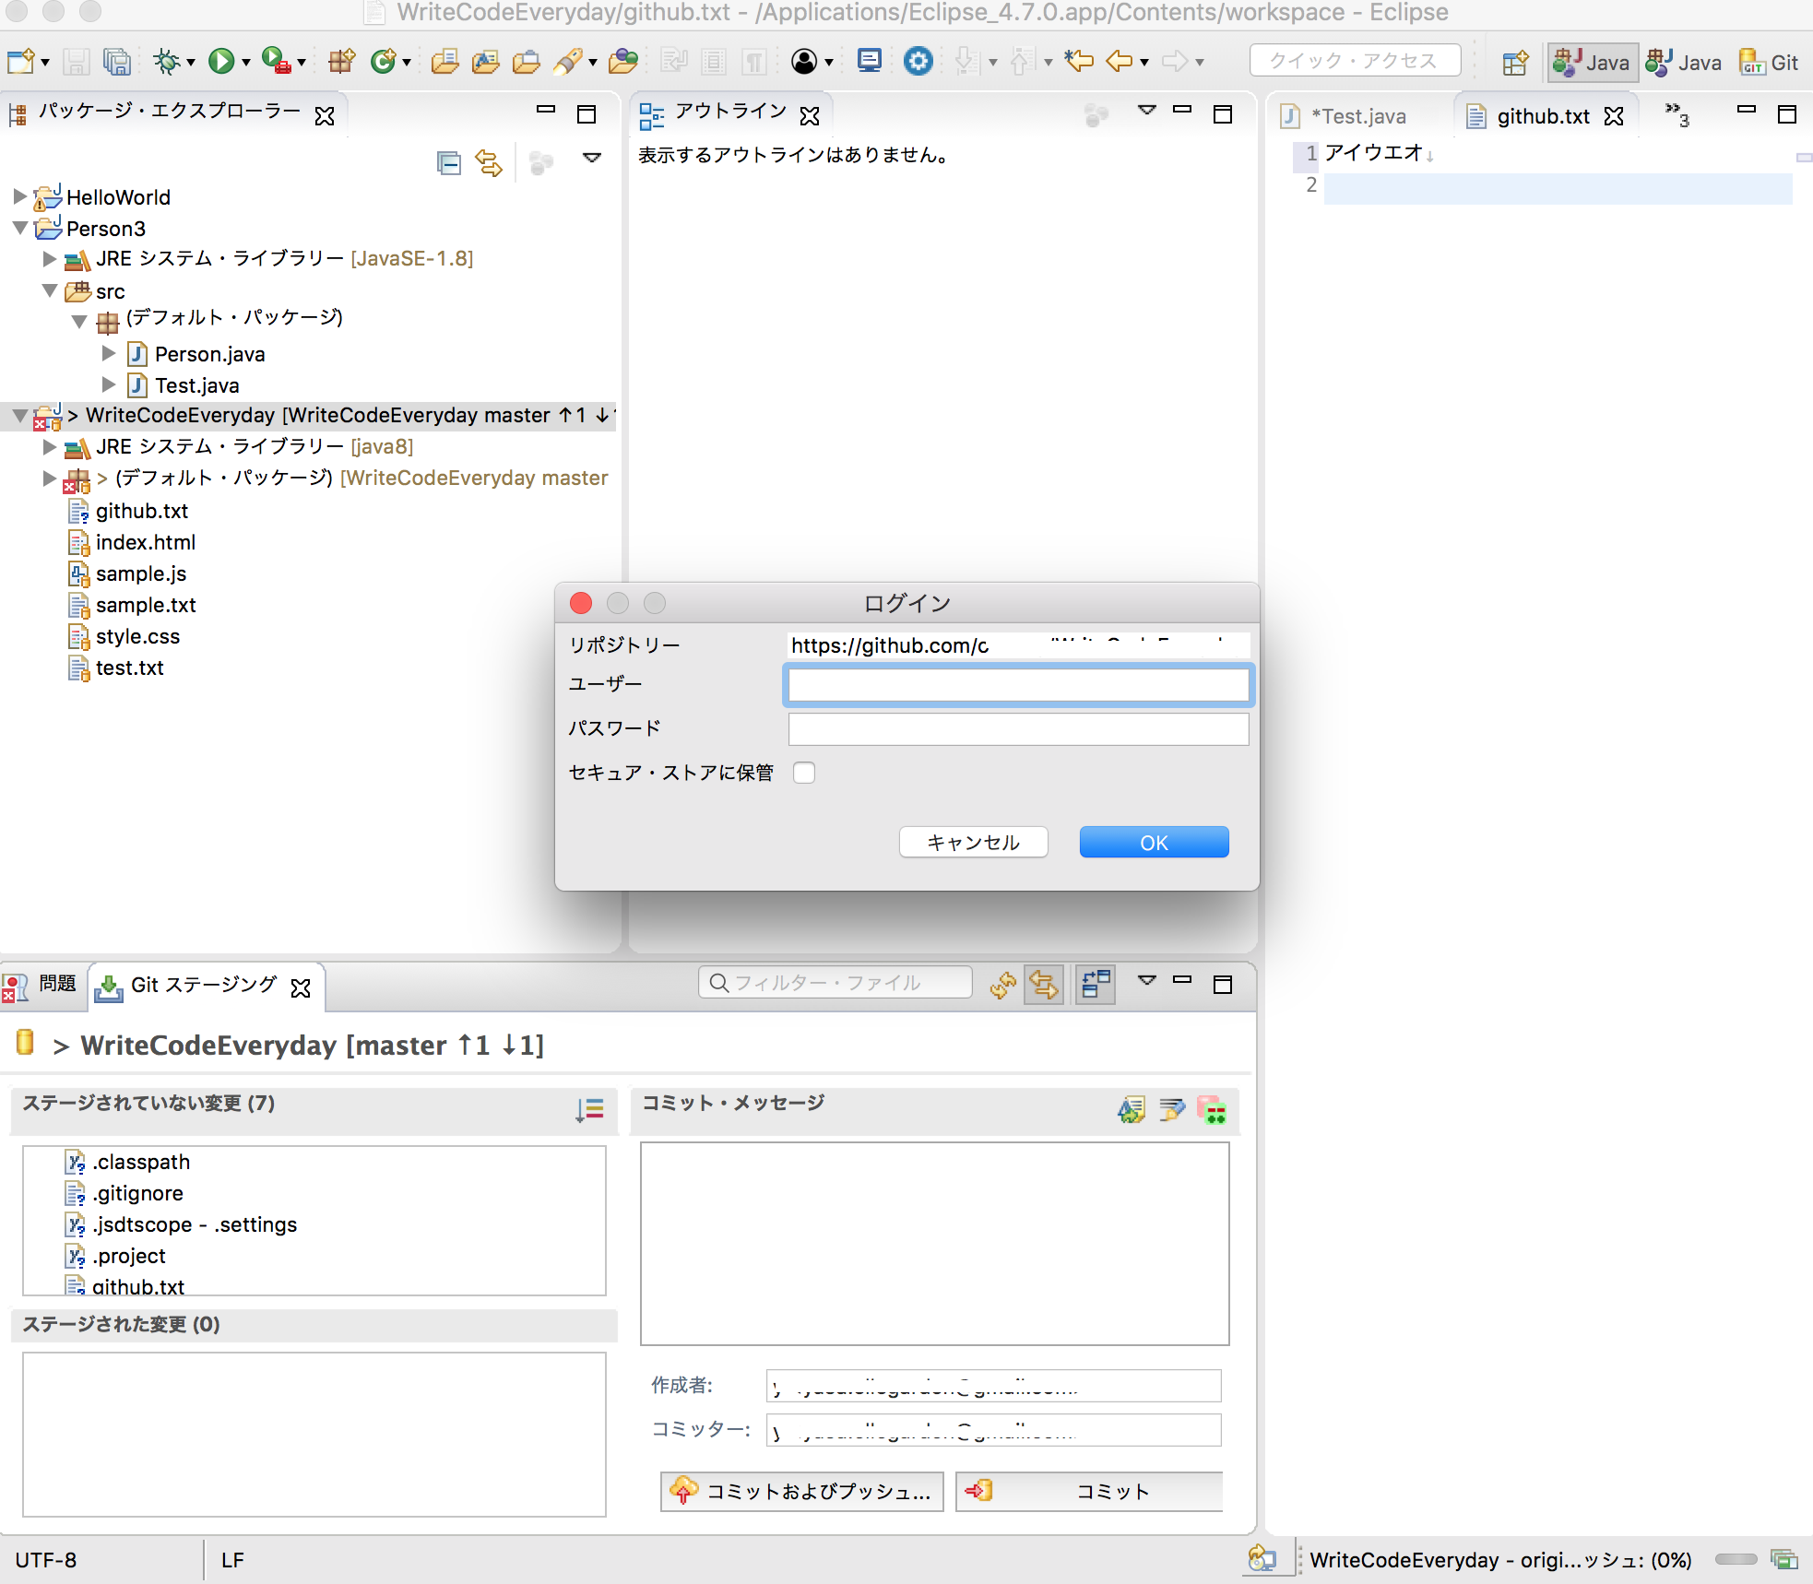This screenshot has width=1813, height=1584.
Task: Run the application with the green Run icon
Action: (x=221, y=62)
